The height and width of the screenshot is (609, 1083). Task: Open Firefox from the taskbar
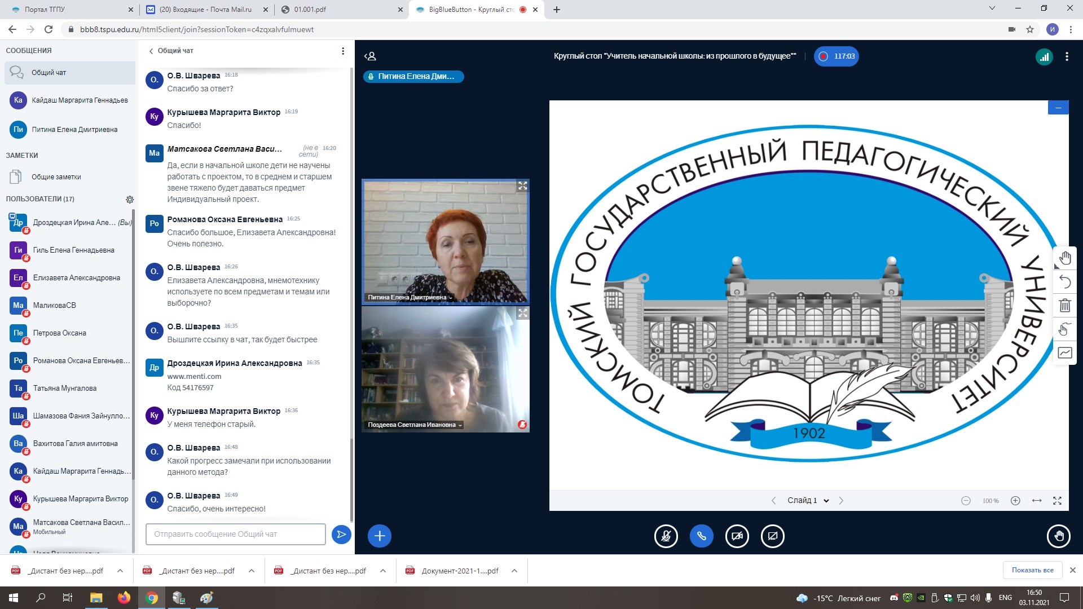(124, 598)
